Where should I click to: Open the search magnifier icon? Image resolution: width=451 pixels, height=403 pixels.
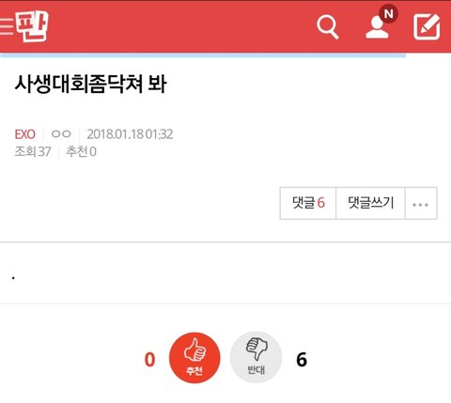click(328, 27)
